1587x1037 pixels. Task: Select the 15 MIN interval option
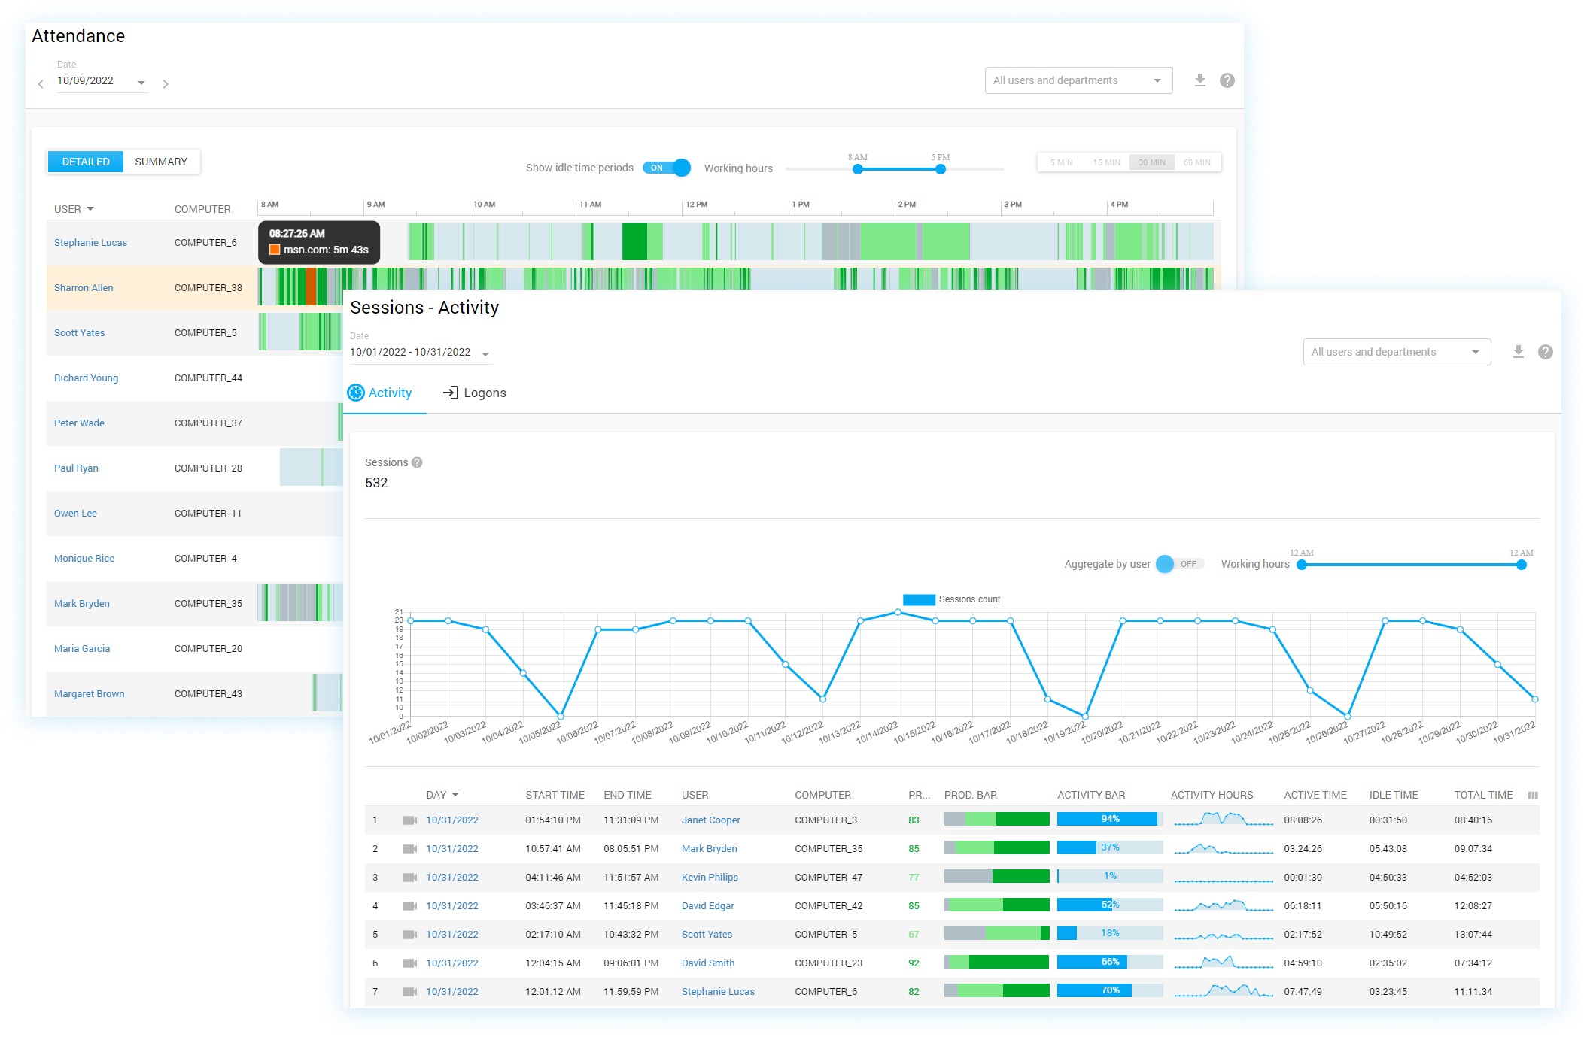click(x=1106, y=162)
